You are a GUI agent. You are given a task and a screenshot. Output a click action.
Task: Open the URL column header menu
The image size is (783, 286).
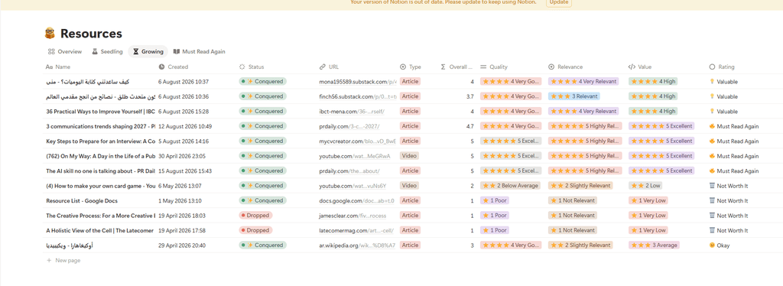329,67
